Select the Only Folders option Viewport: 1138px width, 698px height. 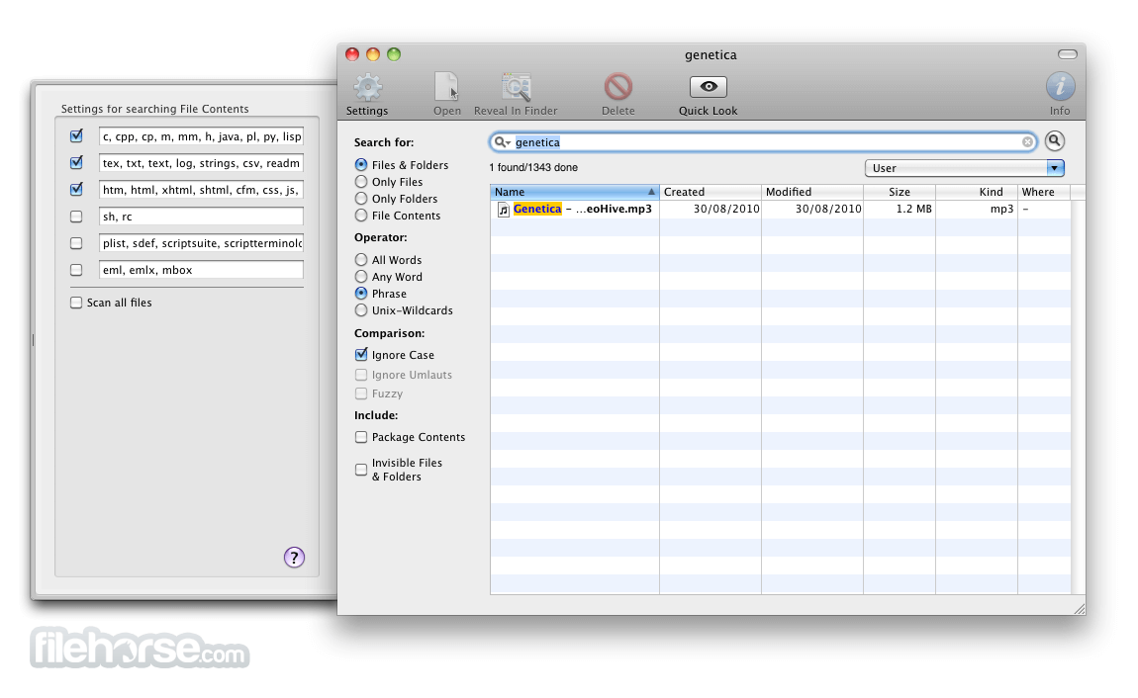point(361,198)
